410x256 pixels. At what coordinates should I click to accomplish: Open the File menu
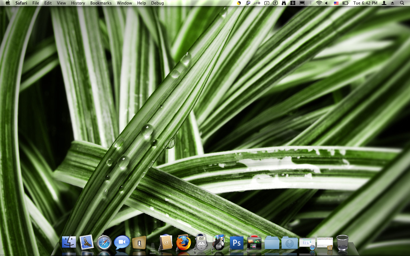(36, 3)
